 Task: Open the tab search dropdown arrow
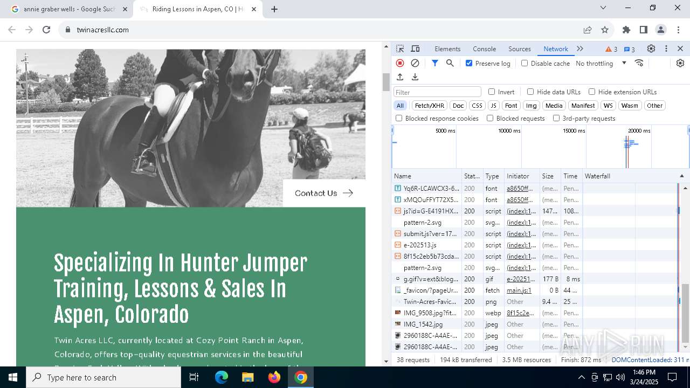click(x=603, y=8)
